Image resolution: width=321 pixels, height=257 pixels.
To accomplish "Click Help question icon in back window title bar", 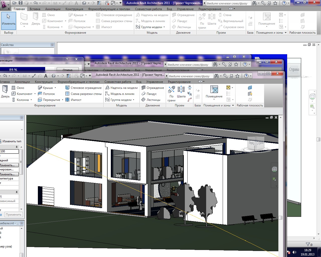I will point(284,3).
